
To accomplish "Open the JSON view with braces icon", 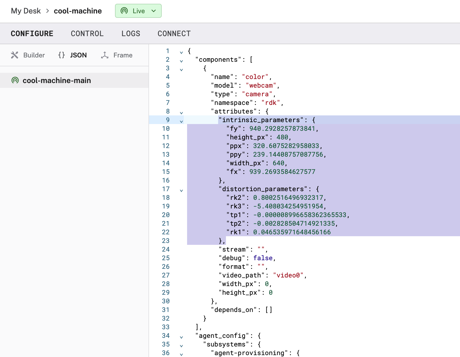I will coord(61,55).
